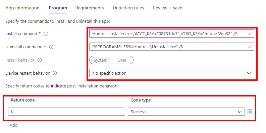Open the Review + save tab
The width and height of the screenshot is (266, 133).
coord(168,8)
